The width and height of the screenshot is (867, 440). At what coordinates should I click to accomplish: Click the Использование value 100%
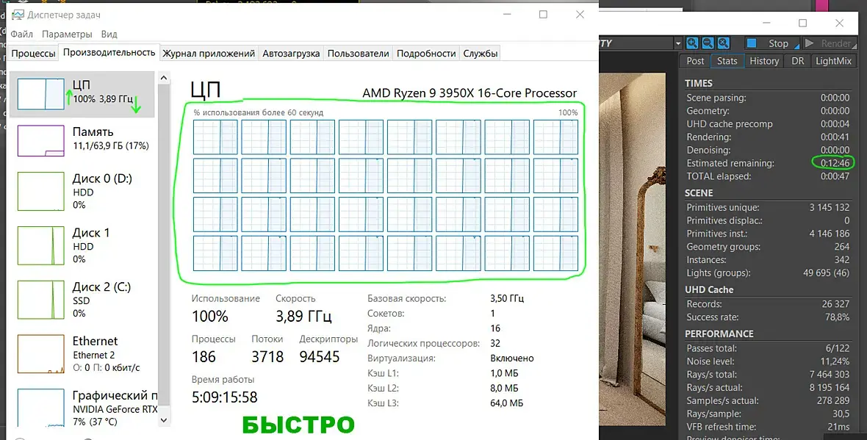click(210, 316)
